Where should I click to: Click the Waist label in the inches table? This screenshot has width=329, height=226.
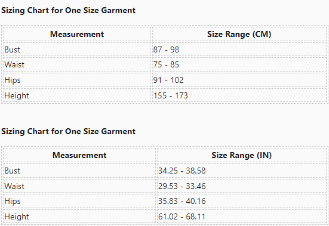14,186
